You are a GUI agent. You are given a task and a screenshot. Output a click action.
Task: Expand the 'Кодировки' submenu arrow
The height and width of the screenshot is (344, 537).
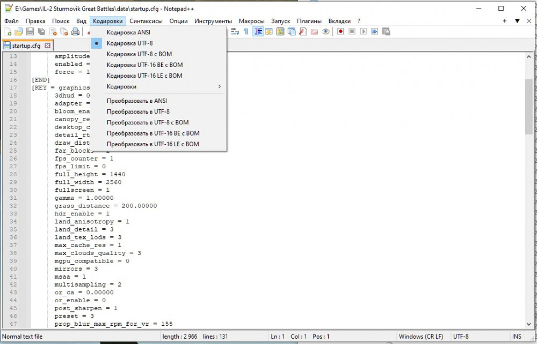(219, 87)
